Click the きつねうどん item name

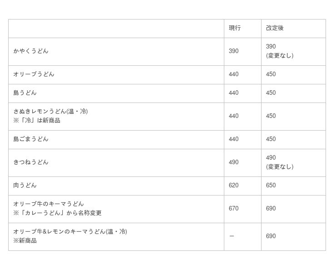[x=31, y=162]
